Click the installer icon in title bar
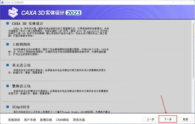 [x=2, y=2]
